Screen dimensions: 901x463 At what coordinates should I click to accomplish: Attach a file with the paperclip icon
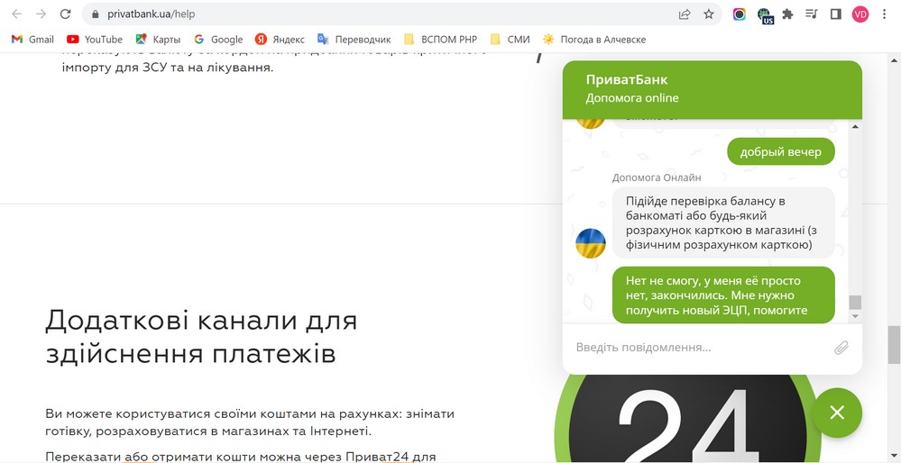tap(841, 347)
